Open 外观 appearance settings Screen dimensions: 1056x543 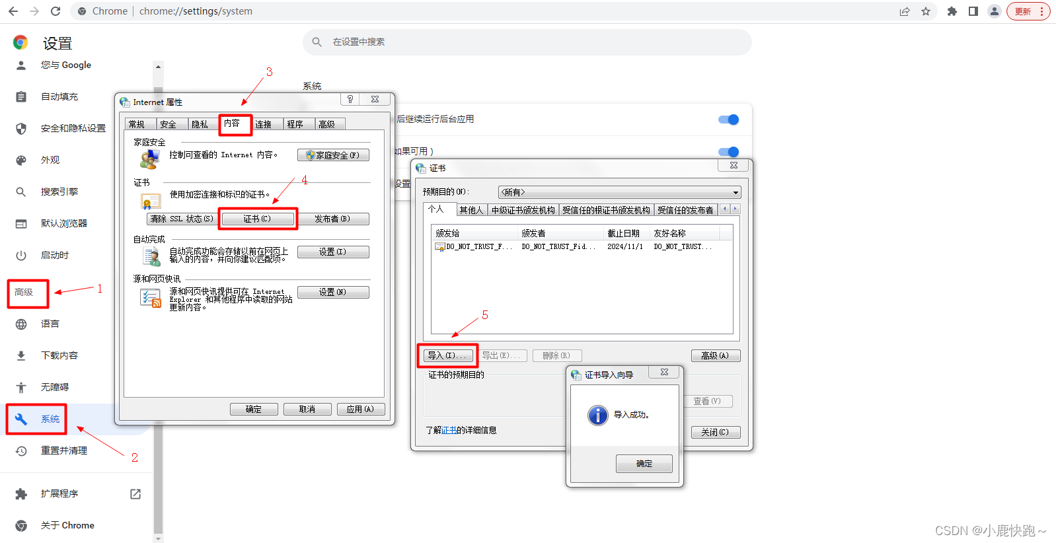click(50, 160)
